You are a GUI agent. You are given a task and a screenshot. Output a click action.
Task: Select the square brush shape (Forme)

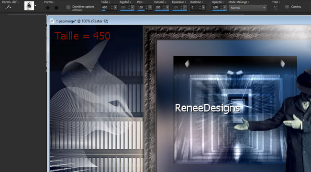56,8
